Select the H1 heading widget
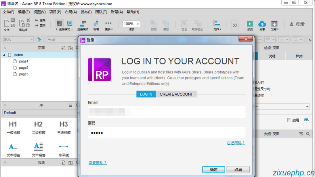 (x=13, y=127)
